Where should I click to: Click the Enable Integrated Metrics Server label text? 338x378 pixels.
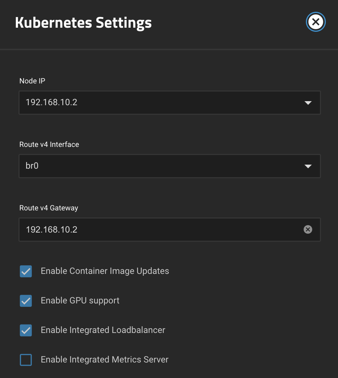click(x=104, y=360)
